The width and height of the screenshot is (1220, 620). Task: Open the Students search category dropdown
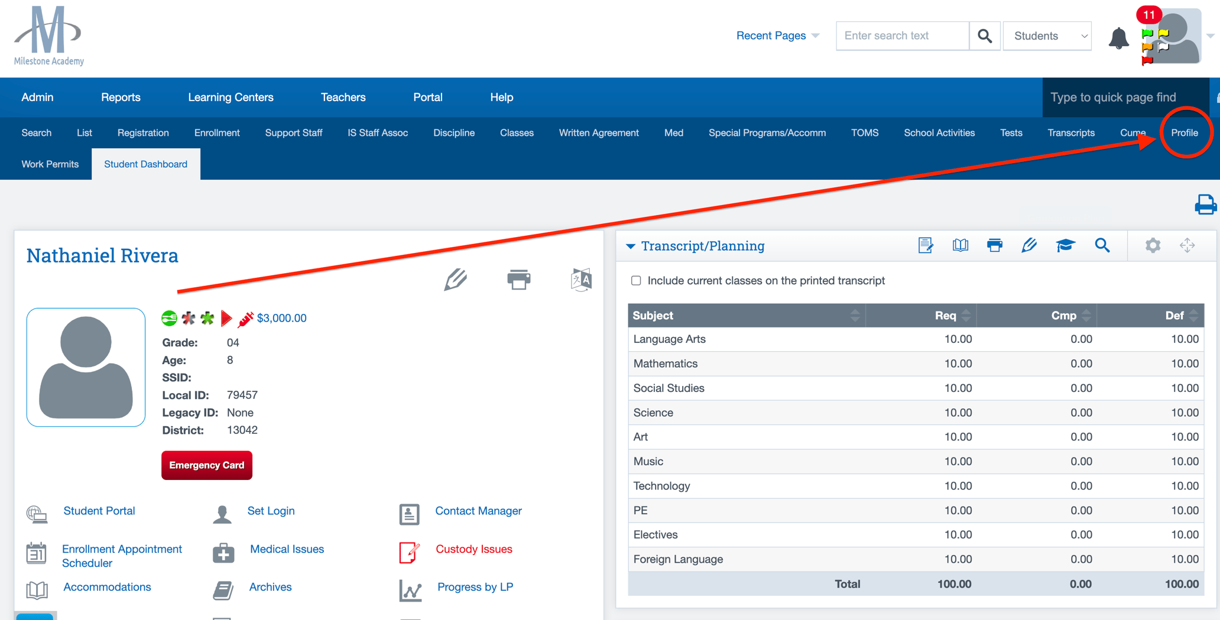point(1047,36)
